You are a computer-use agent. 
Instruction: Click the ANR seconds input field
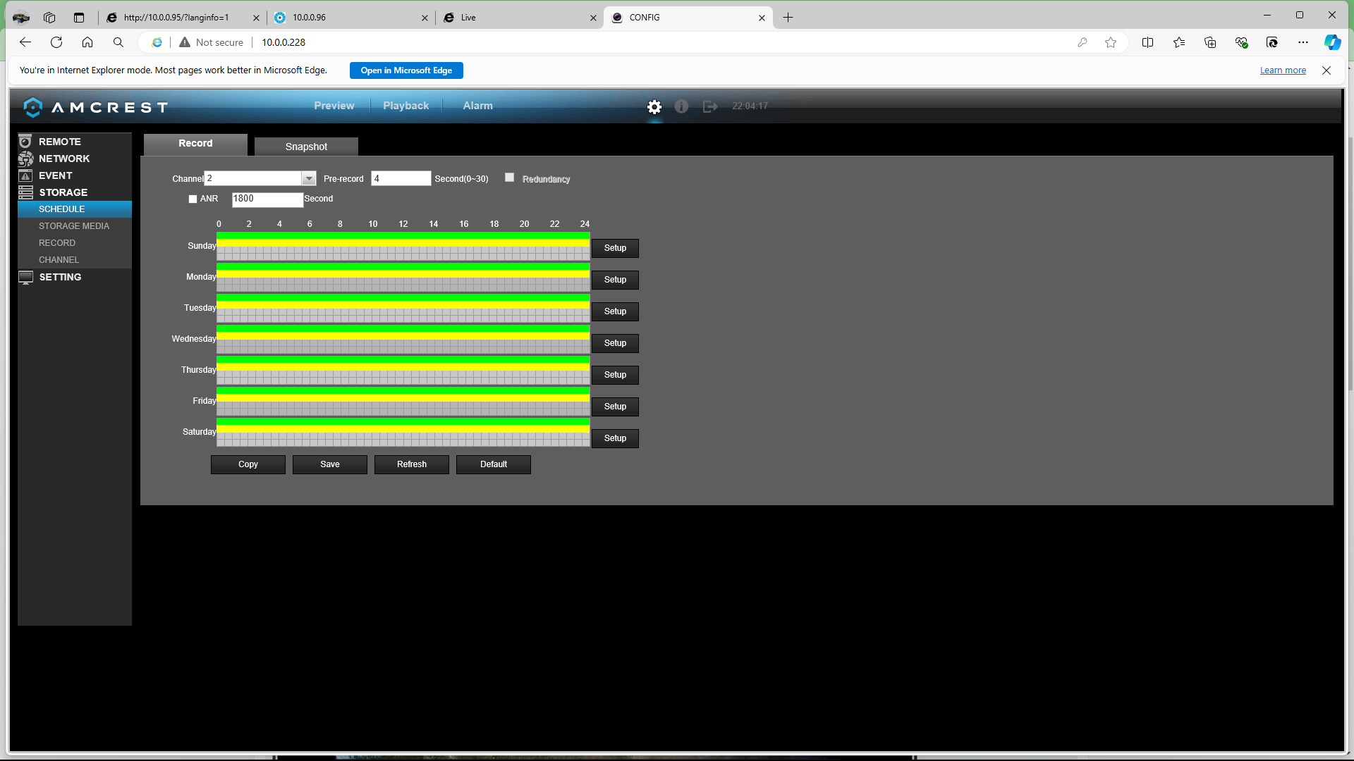click(x=267, y=199)
